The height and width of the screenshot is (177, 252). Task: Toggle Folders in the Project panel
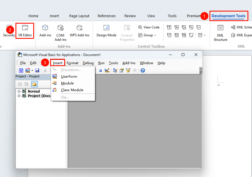tap(34, 84)
